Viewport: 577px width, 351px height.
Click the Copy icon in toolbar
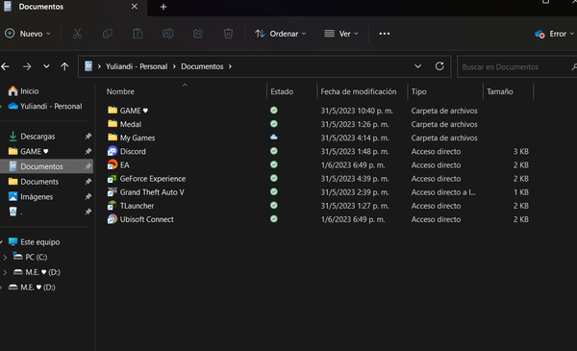tap(108, 34)
